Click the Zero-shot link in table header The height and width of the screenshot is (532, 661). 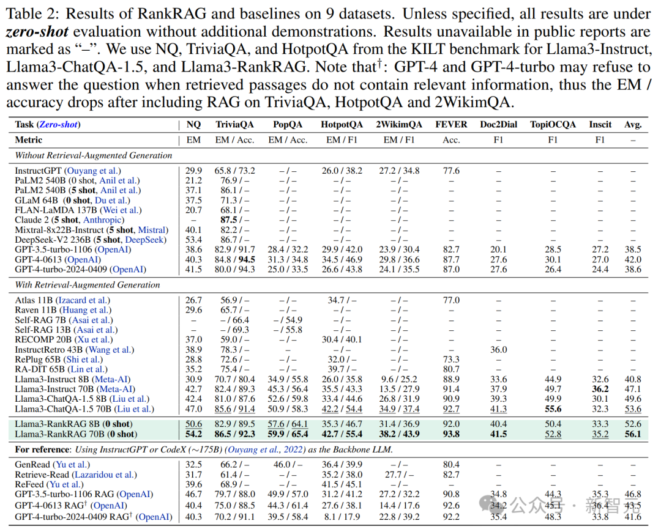coord(59,125)
